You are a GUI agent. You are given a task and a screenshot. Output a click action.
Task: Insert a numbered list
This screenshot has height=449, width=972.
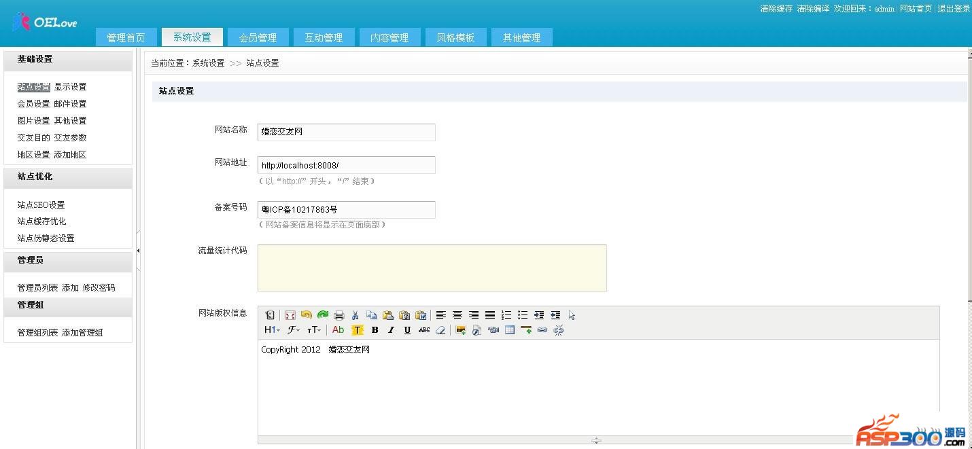click(506, 315)
